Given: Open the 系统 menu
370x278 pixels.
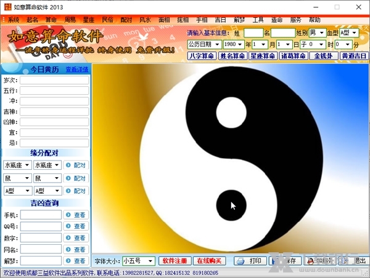Looking at the screenshot, I should point(13,20).
